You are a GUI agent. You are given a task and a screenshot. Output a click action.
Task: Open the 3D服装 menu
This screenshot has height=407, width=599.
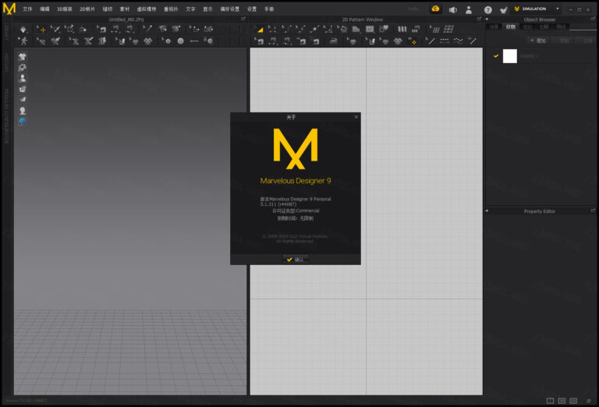coord(65,9)
